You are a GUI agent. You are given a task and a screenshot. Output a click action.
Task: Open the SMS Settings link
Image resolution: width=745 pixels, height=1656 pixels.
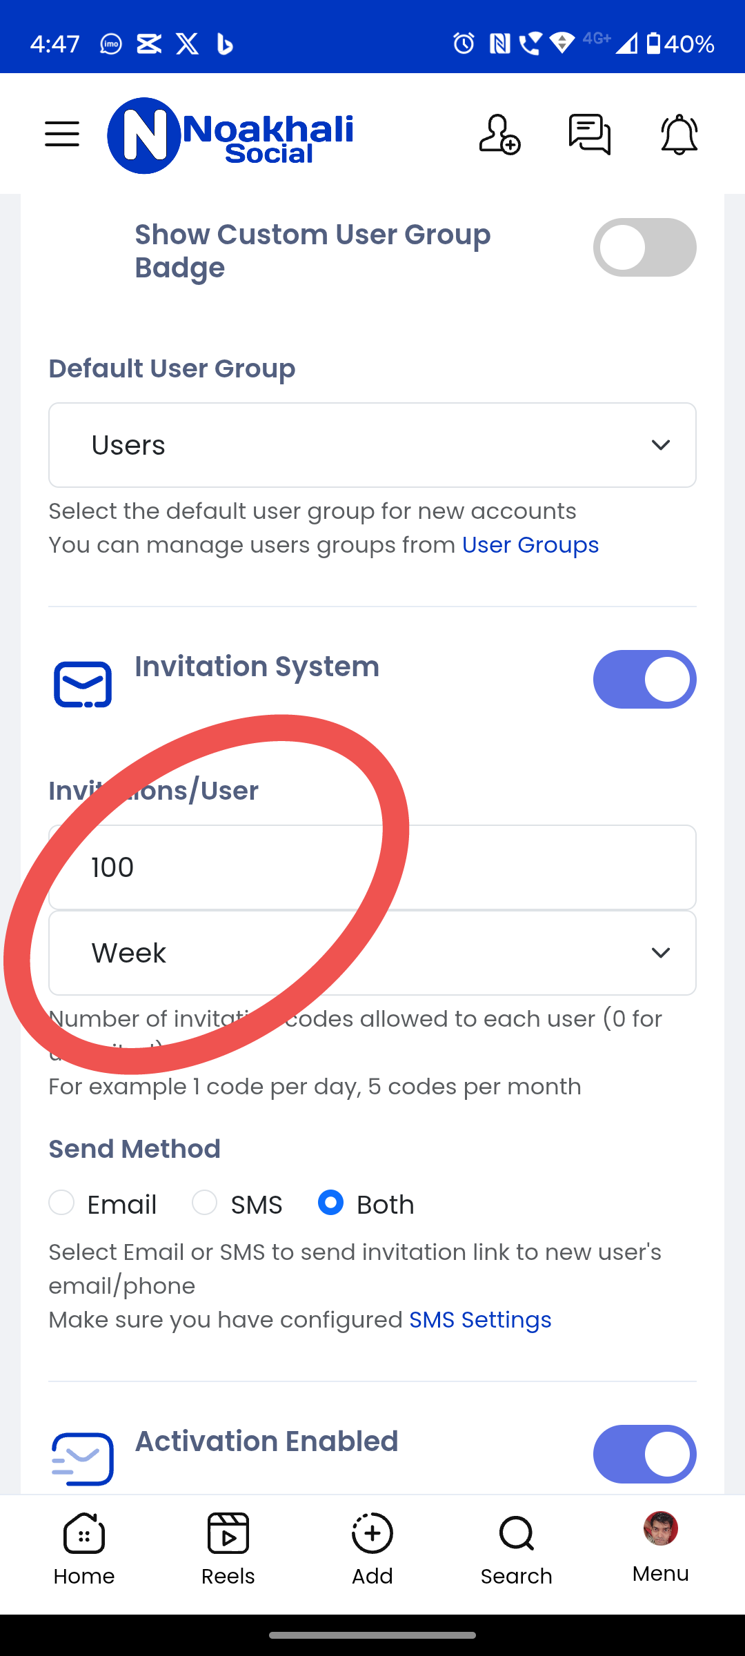click(x=480, y=1320)
